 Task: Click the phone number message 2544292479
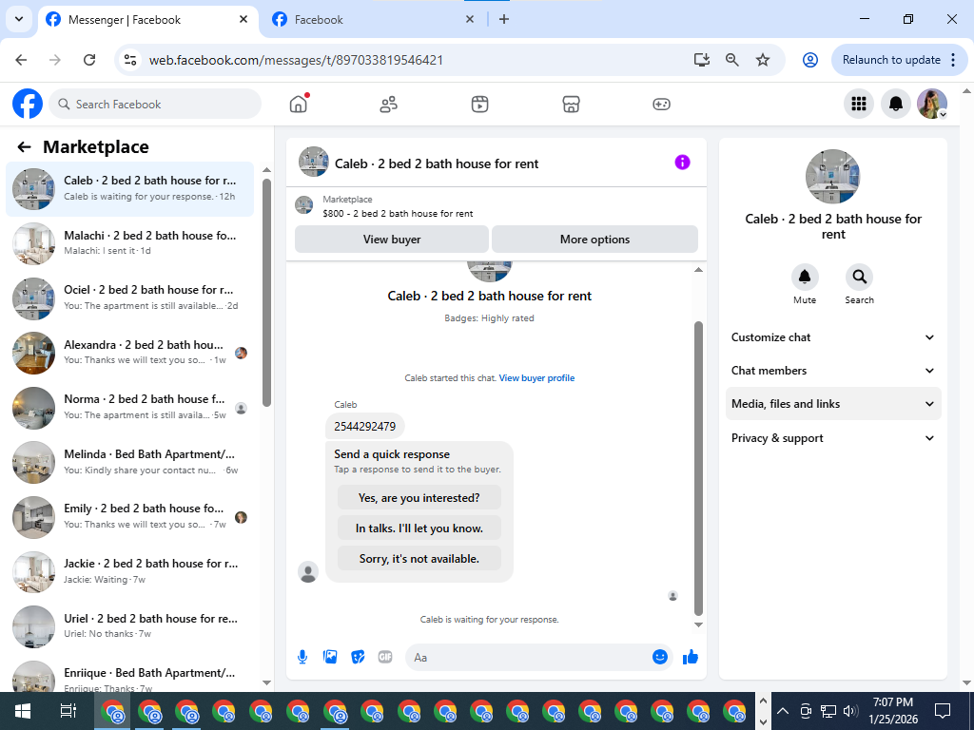click(x=364, y=427)
